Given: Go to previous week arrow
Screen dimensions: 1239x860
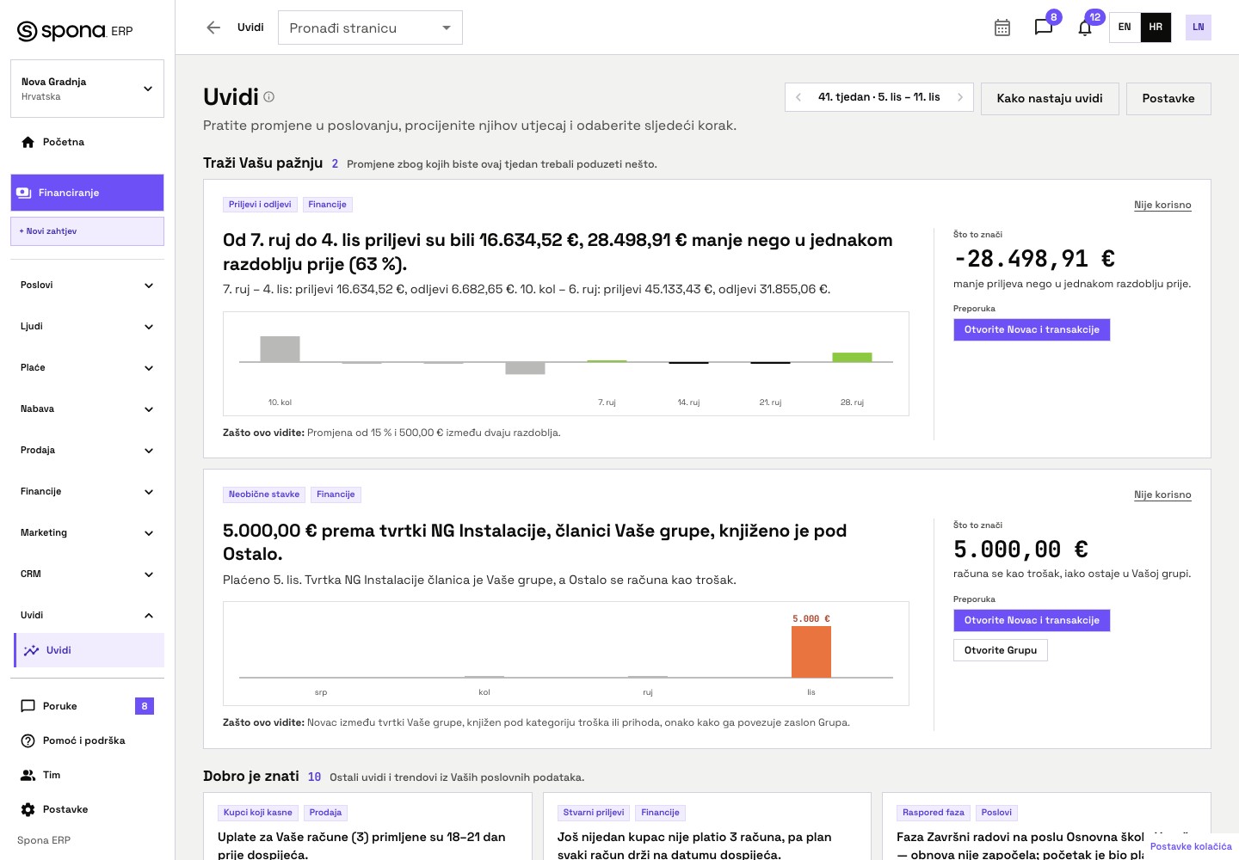Looking at the screenshot, I should click(798, 97).
